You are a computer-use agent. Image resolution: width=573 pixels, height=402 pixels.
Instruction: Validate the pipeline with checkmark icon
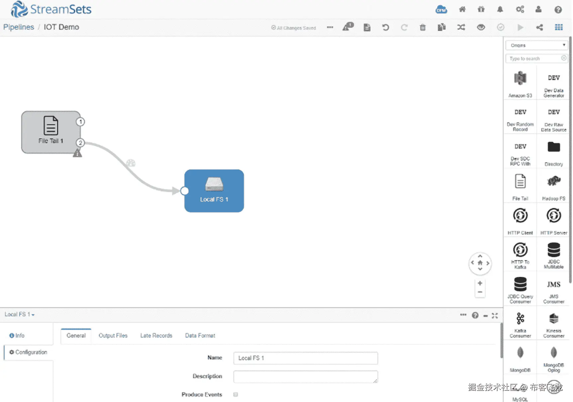coord(501,27)
